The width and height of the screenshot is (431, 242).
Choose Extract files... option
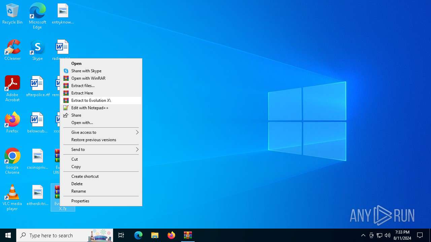tap(101, 86)
